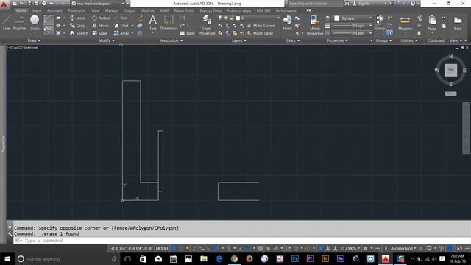Screen dimensions: 471x265
Task: Click Match Properties
Action: [315, 25]
